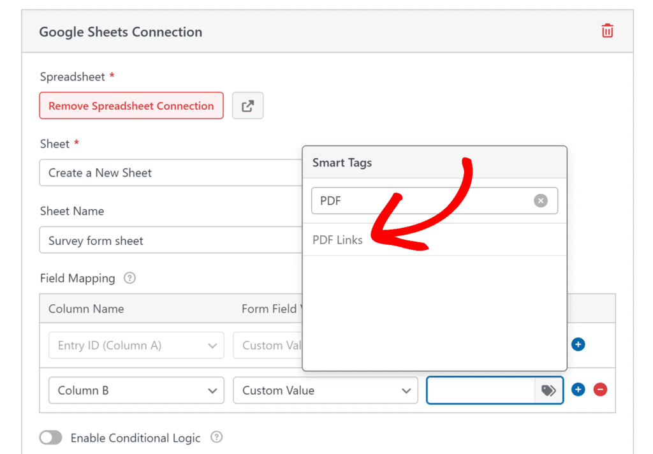653x454 pixels.
Task: Clear the Smart Tags search text
Action: point(541,201)
